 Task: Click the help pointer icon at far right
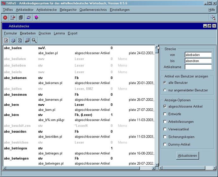point(213,18)
